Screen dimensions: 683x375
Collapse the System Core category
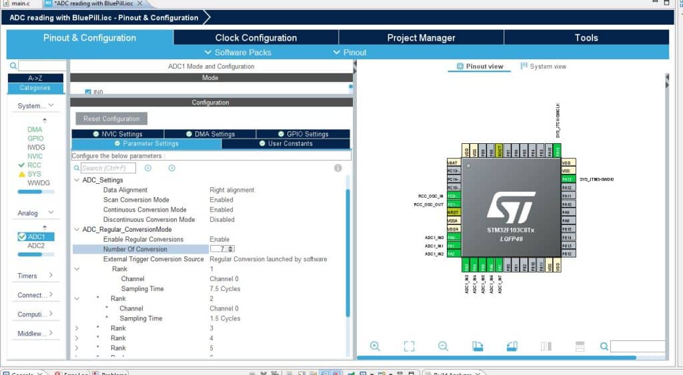click(51, 105)
